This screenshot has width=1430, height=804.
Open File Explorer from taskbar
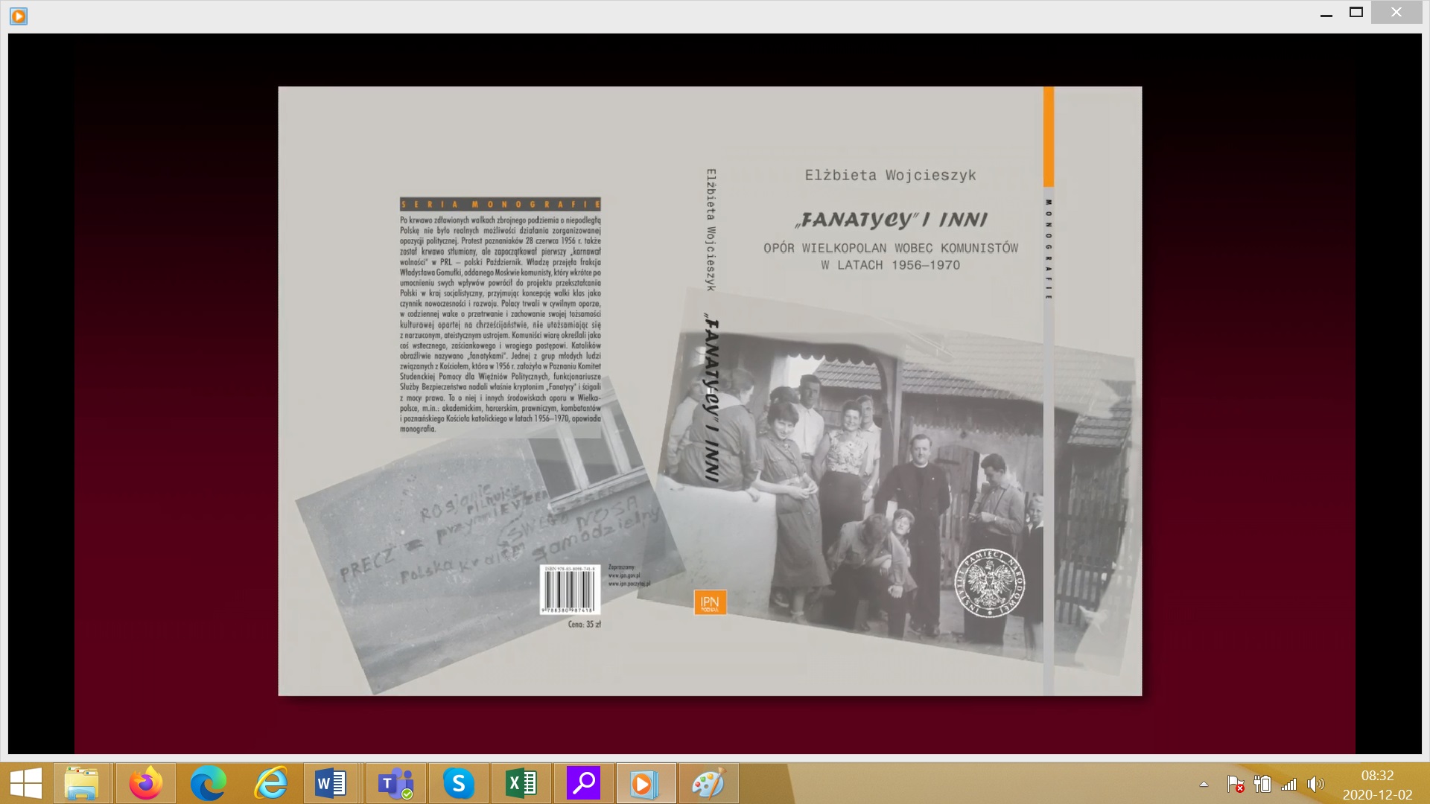[x=81, y=783]
